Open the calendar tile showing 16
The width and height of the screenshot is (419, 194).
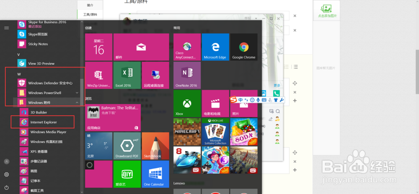pos(98,47)
